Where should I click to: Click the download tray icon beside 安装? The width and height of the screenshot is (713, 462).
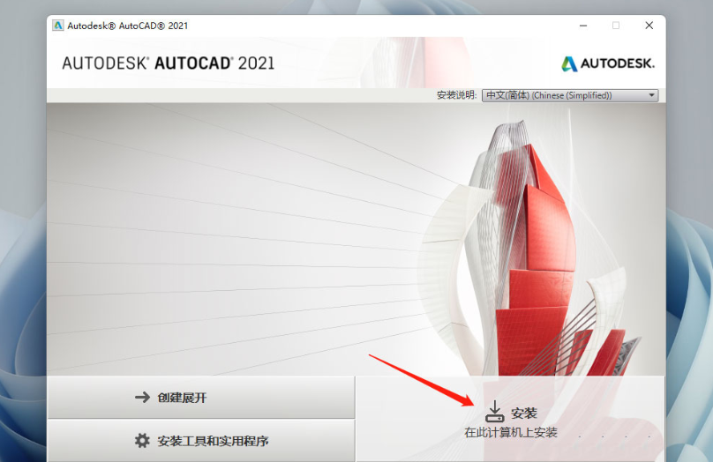495,412
